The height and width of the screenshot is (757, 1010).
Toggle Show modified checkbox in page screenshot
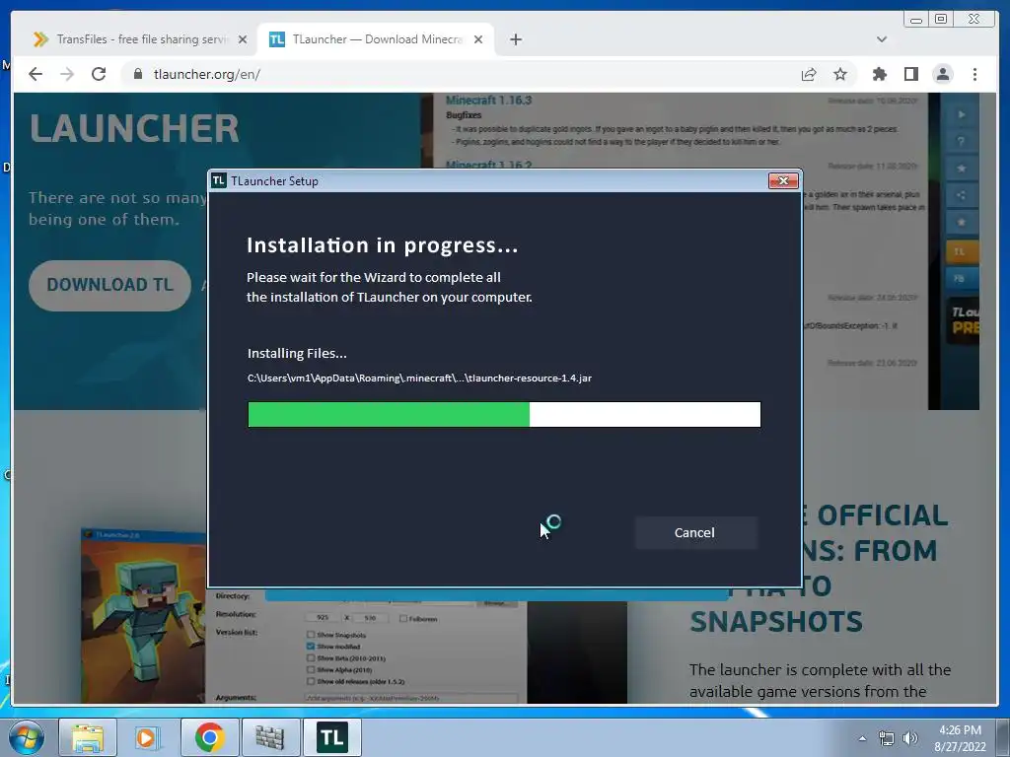point(311,647)
